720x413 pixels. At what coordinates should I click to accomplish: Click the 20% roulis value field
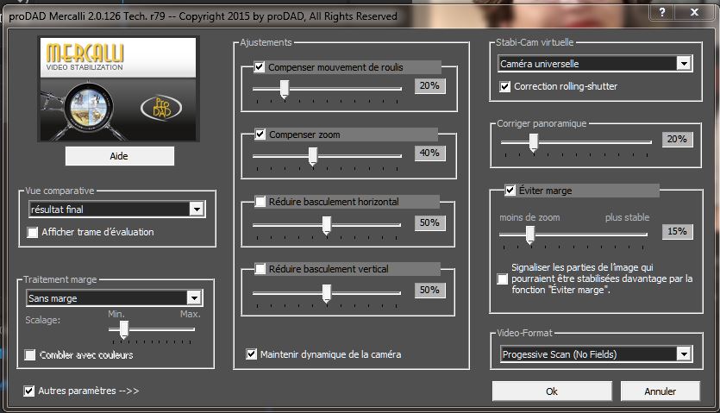pos(429,86)
